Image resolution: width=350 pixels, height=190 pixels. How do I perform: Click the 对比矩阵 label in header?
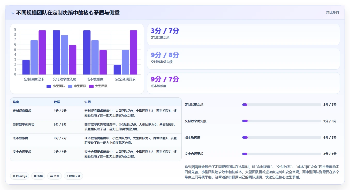[333, 12]
